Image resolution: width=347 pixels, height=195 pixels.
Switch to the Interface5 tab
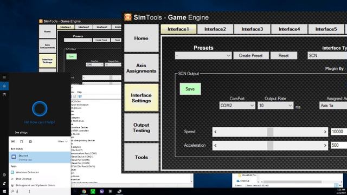point(326,29)
